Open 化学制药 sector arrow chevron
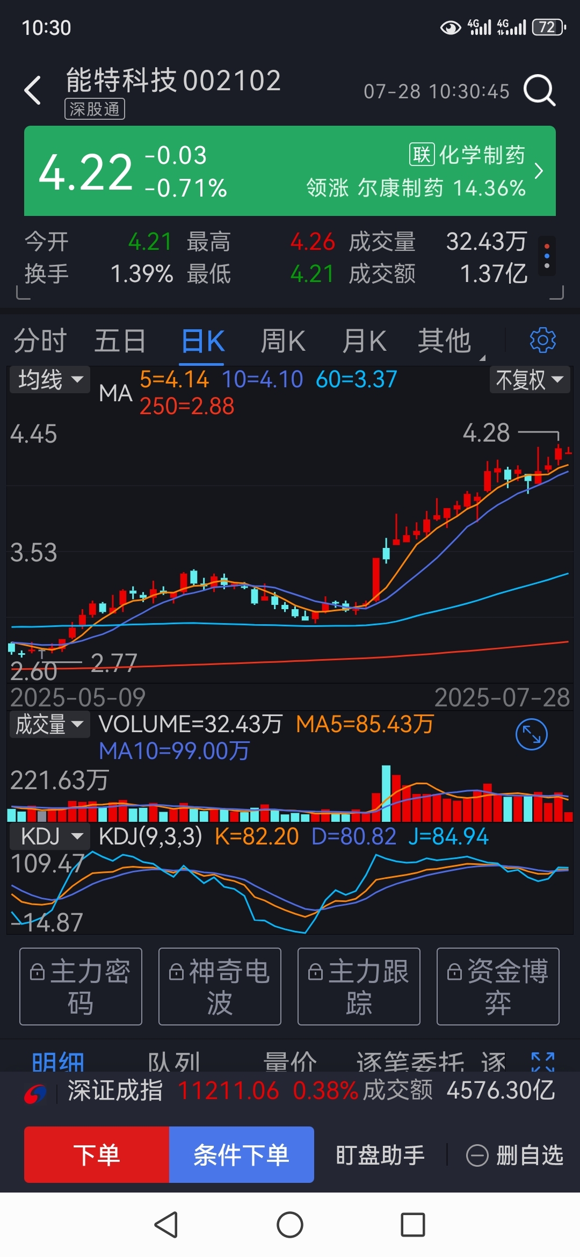The image size is (580, 1257). tap(539, 171)
